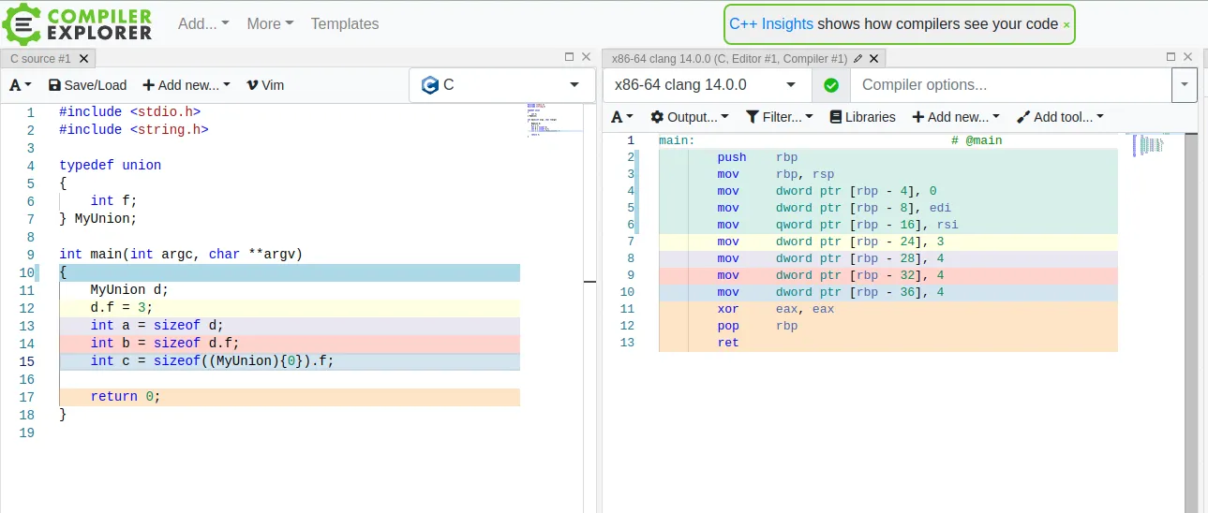Open the Filter... dropdown
This screenshot has width=1208, height=513.
tap(781, 117)
